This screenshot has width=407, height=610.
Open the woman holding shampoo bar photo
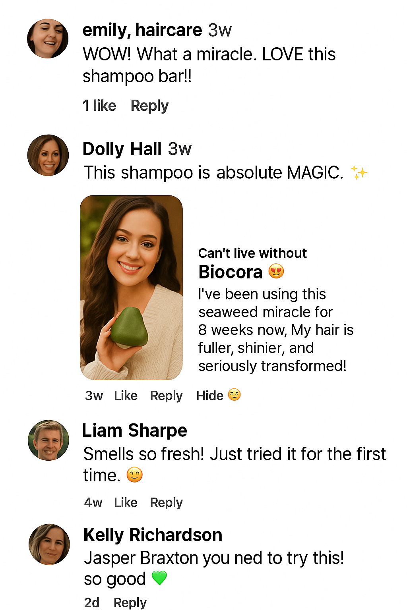131,288
